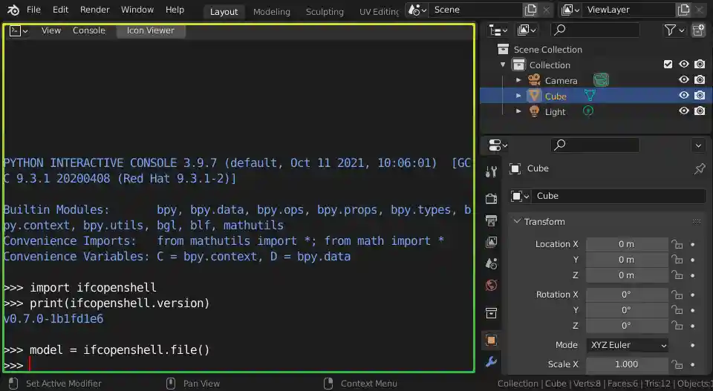
Task: Hide the Light in viewport
Action: pyautogui.click(x=683, y=111)
